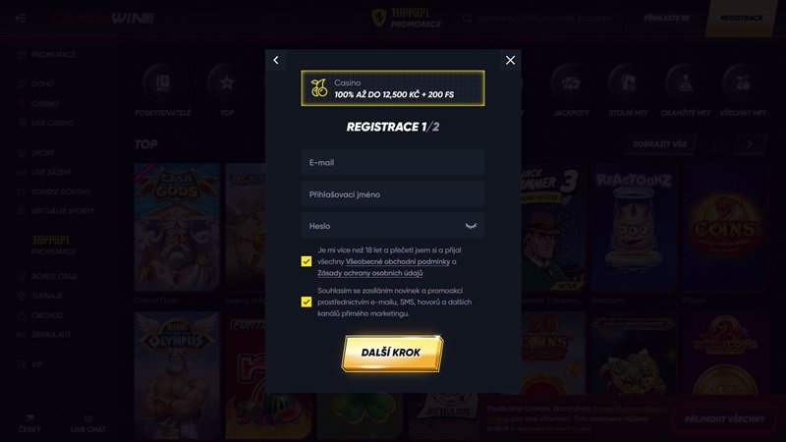
Task: Click the Další krok button
Action: coord(392,353)
